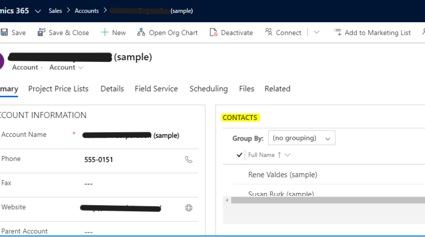
Task: Click the Connect people icon
Action: point(269,32)
